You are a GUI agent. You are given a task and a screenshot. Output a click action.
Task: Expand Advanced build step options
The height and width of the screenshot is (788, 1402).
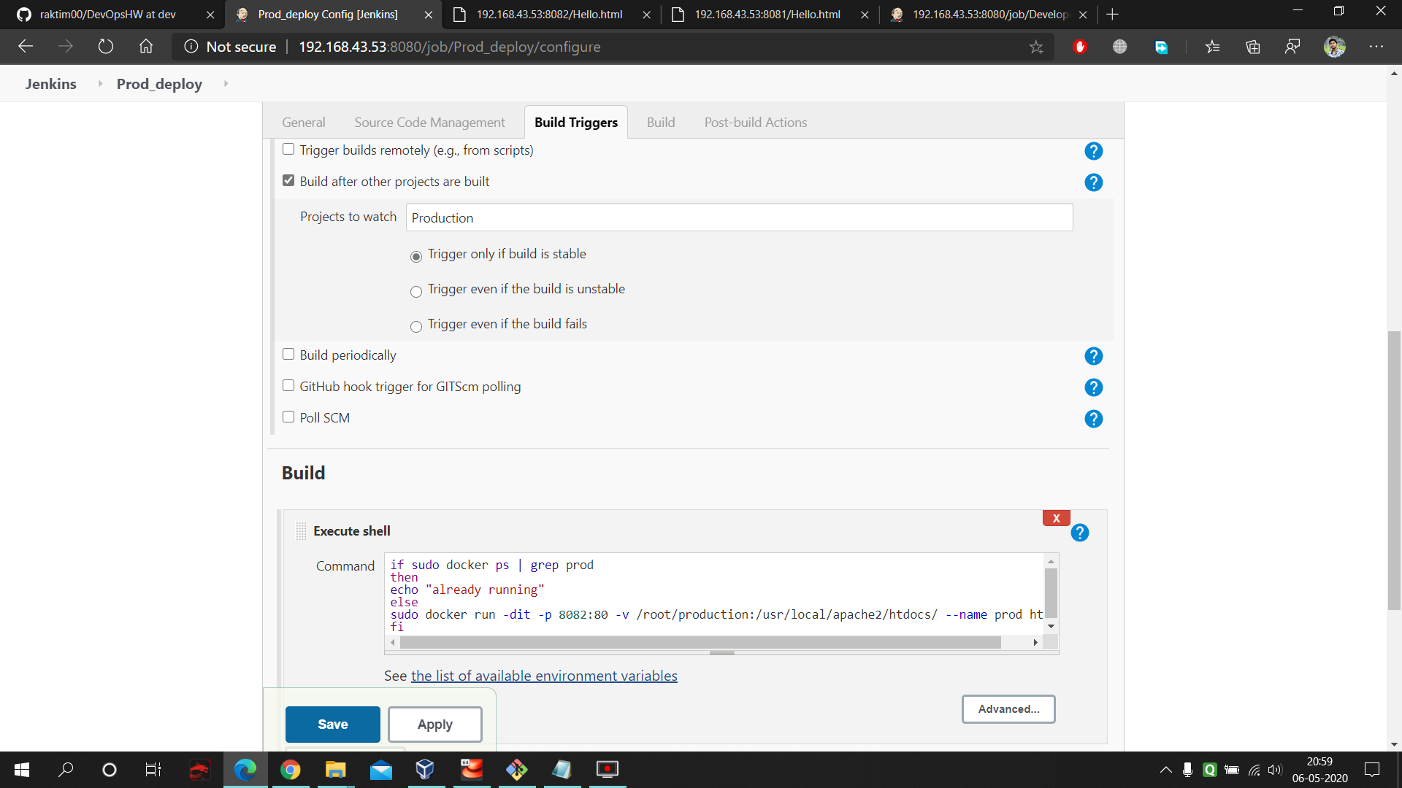tap(1008, 709)
